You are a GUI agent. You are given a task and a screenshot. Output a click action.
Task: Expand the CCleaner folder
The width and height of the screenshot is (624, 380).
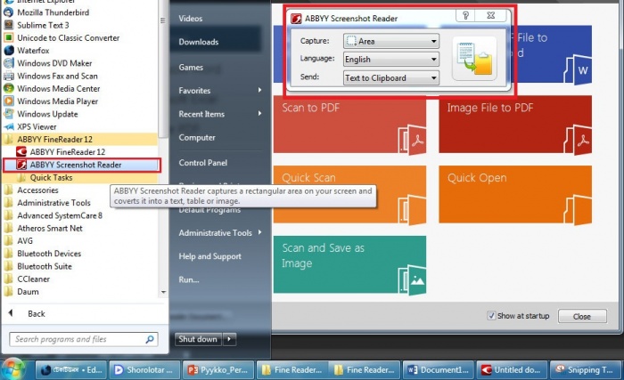click(x=34, y=279)
